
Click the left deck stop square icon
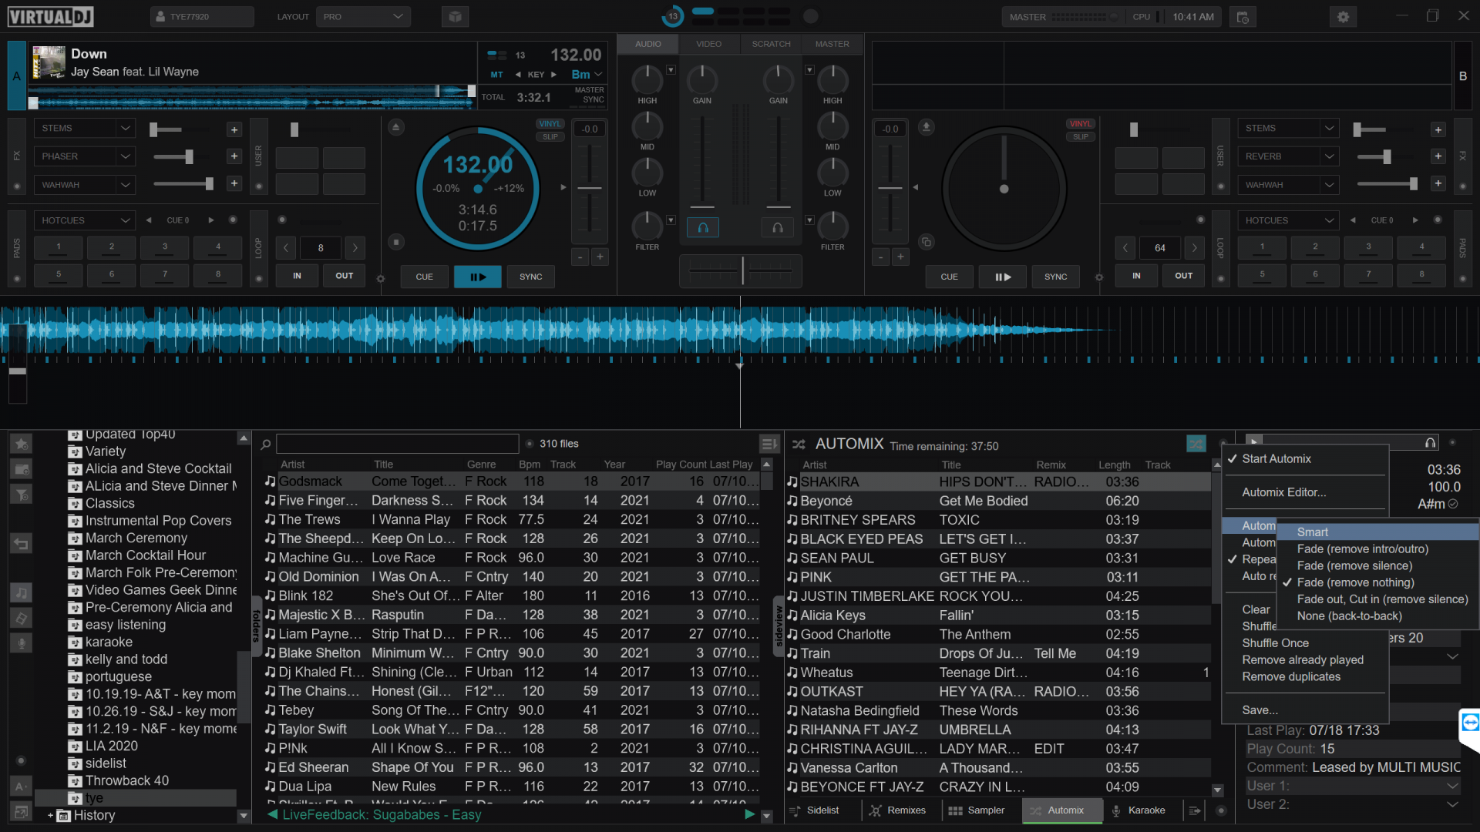point(395,242)
